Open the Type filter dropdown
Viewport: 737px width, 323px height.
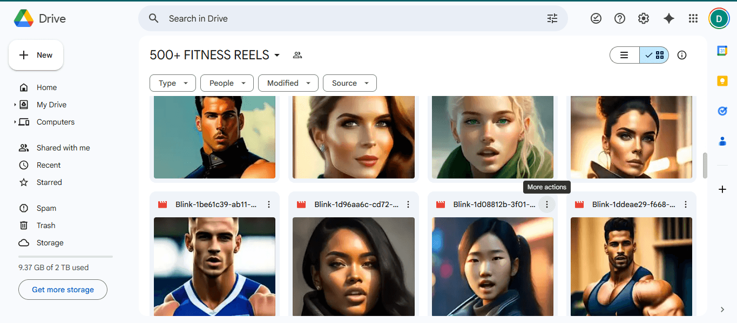click(x=173, y=83)
